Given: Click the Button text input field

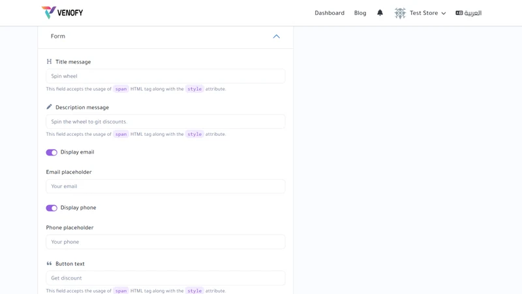Looking at the screenshot, I should [x=166, y=278].
